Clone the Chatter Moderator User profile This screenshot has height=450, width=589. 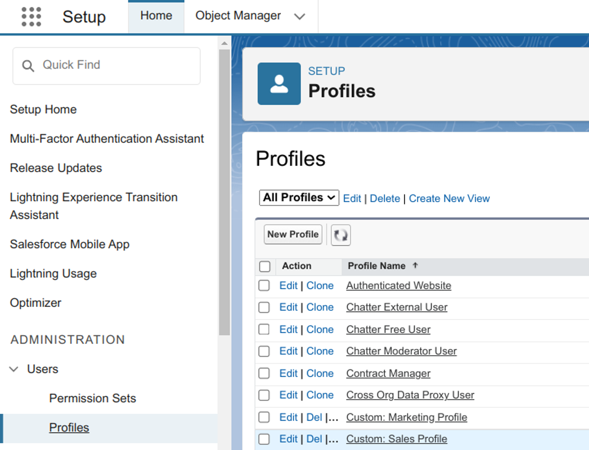point(320,351)
